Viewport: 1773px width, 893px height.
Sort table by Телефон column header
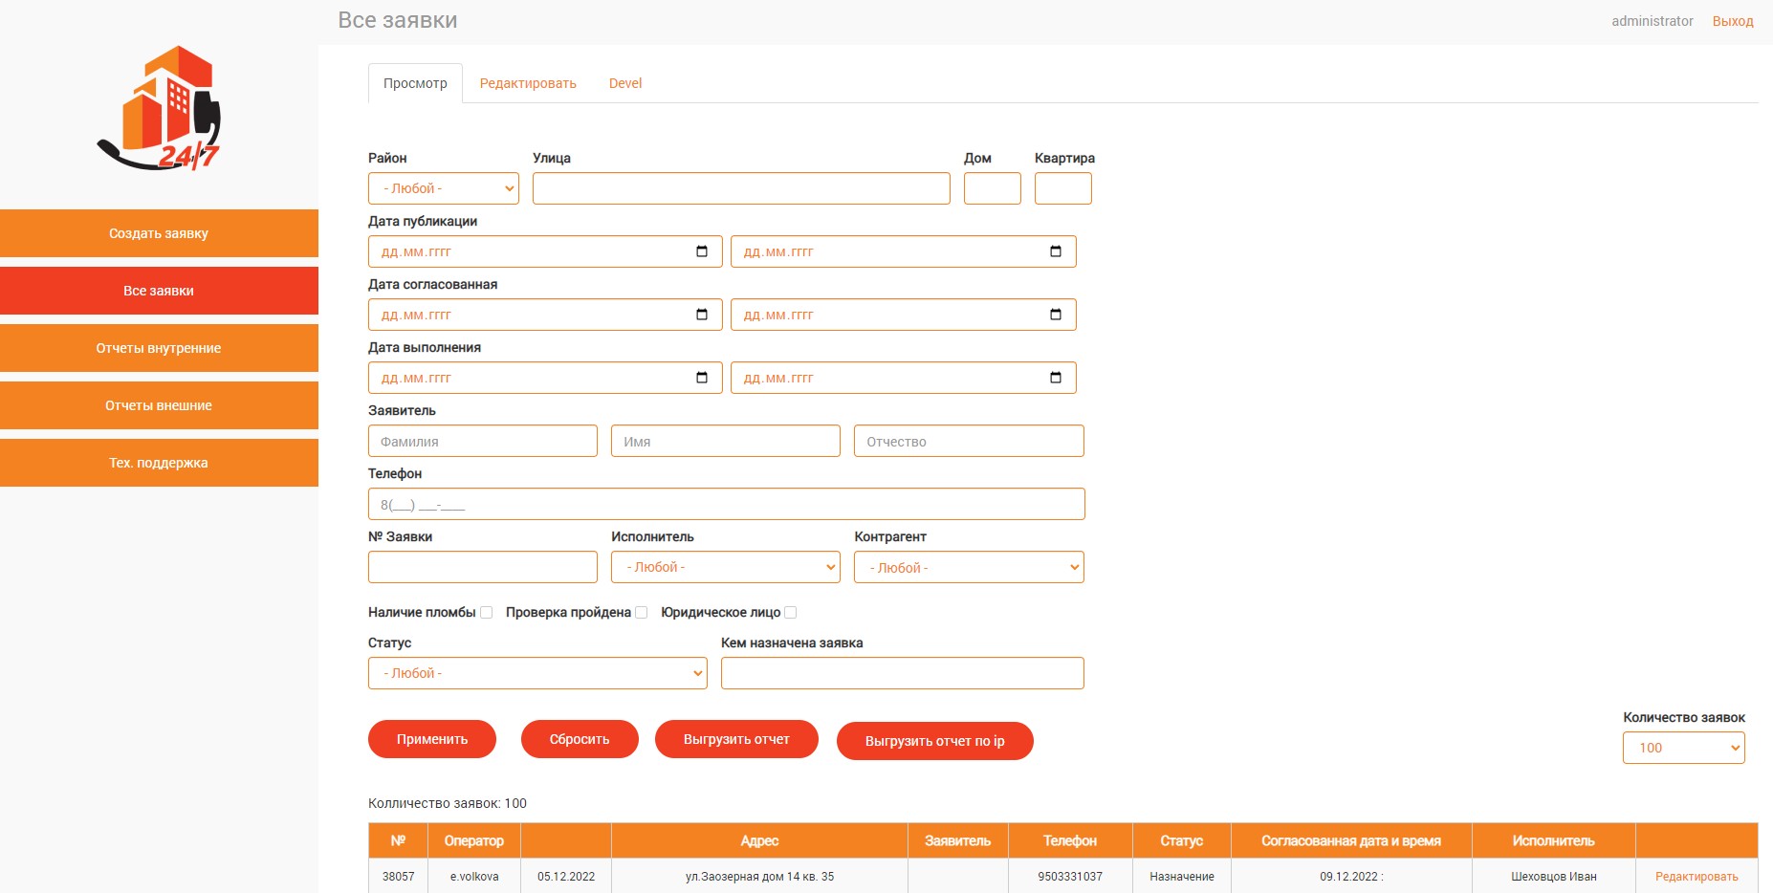click(x=1070, y=840)
